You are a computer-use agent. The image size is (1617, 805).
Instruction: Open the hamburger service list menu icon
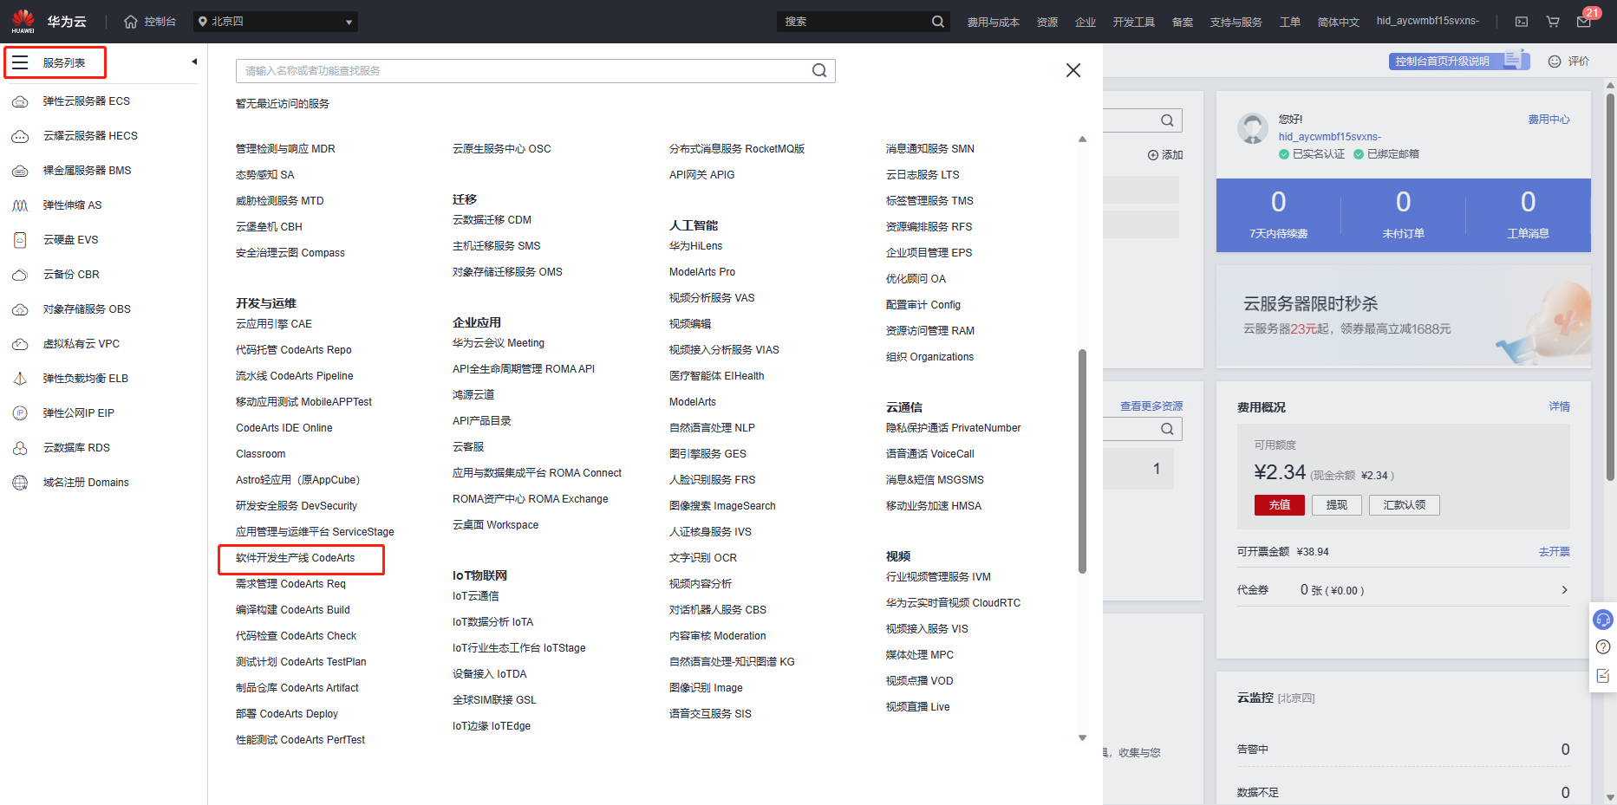tap(20, 62)
